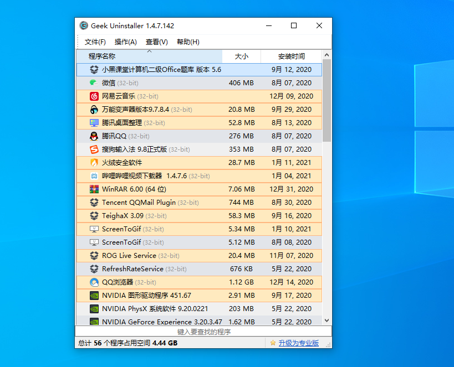Select the QQ浏览器 entry text
The image size is (454, 367).
(x=129, y=282)
